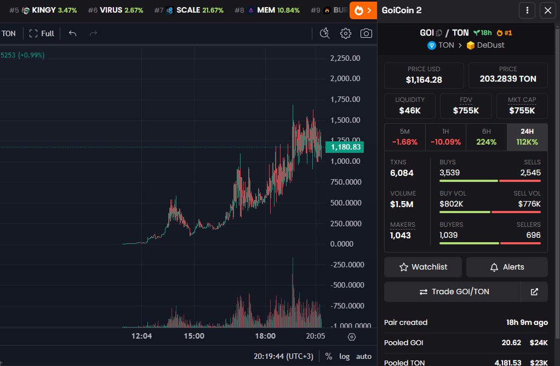Click the LIQUIDITY $46K box

[410, 106]
